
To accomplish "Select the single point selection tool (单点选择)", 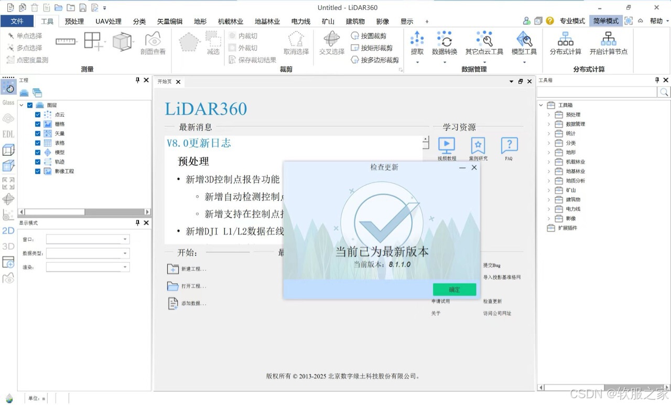I will point(25,36).
